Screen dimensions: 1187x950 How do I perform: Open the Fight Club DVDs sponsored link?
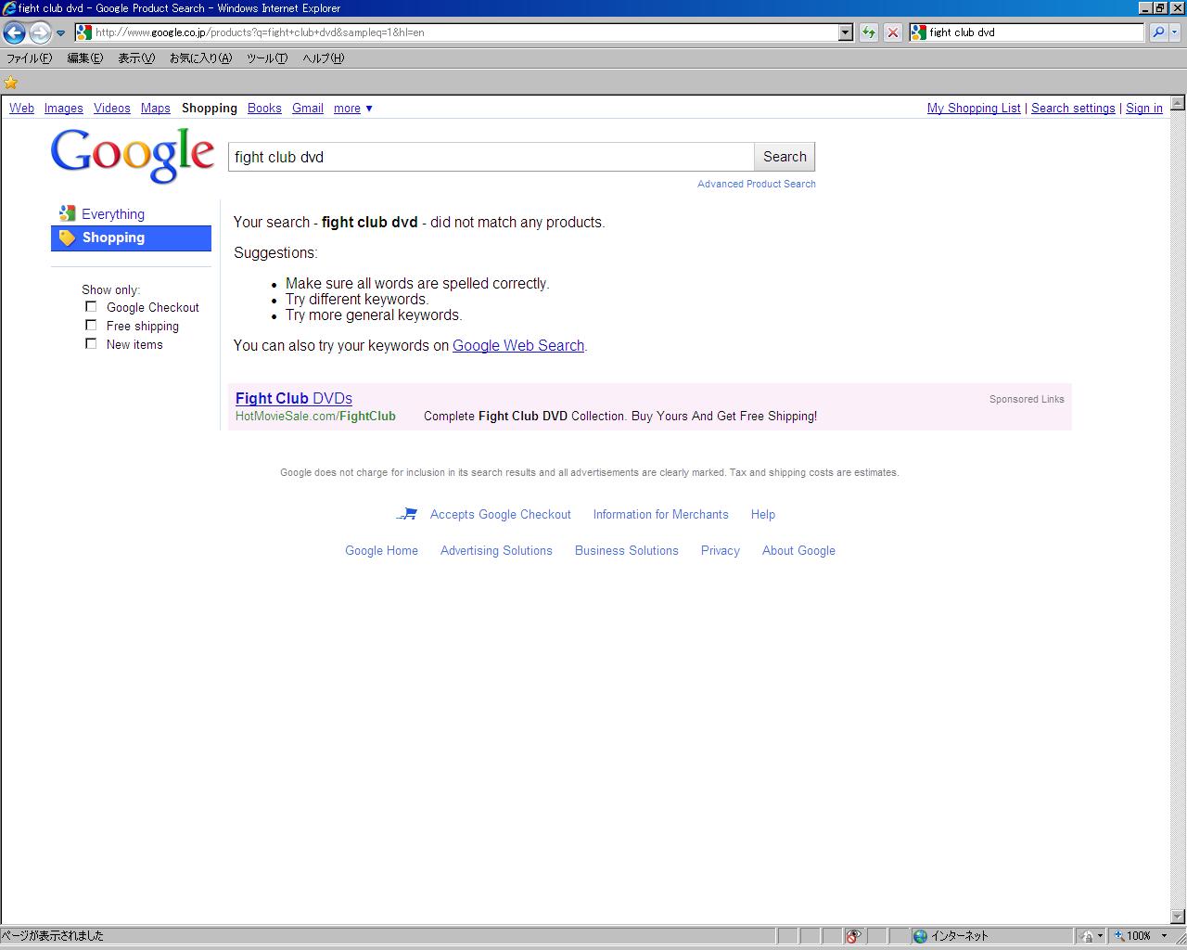294,398
